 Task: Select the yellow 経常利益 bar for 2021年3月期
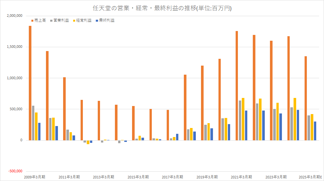[243, 119]
